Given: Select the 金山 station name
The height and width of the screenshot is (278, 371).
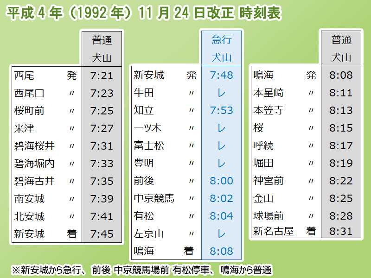Looking at the screenshot, I should point(263,198).
